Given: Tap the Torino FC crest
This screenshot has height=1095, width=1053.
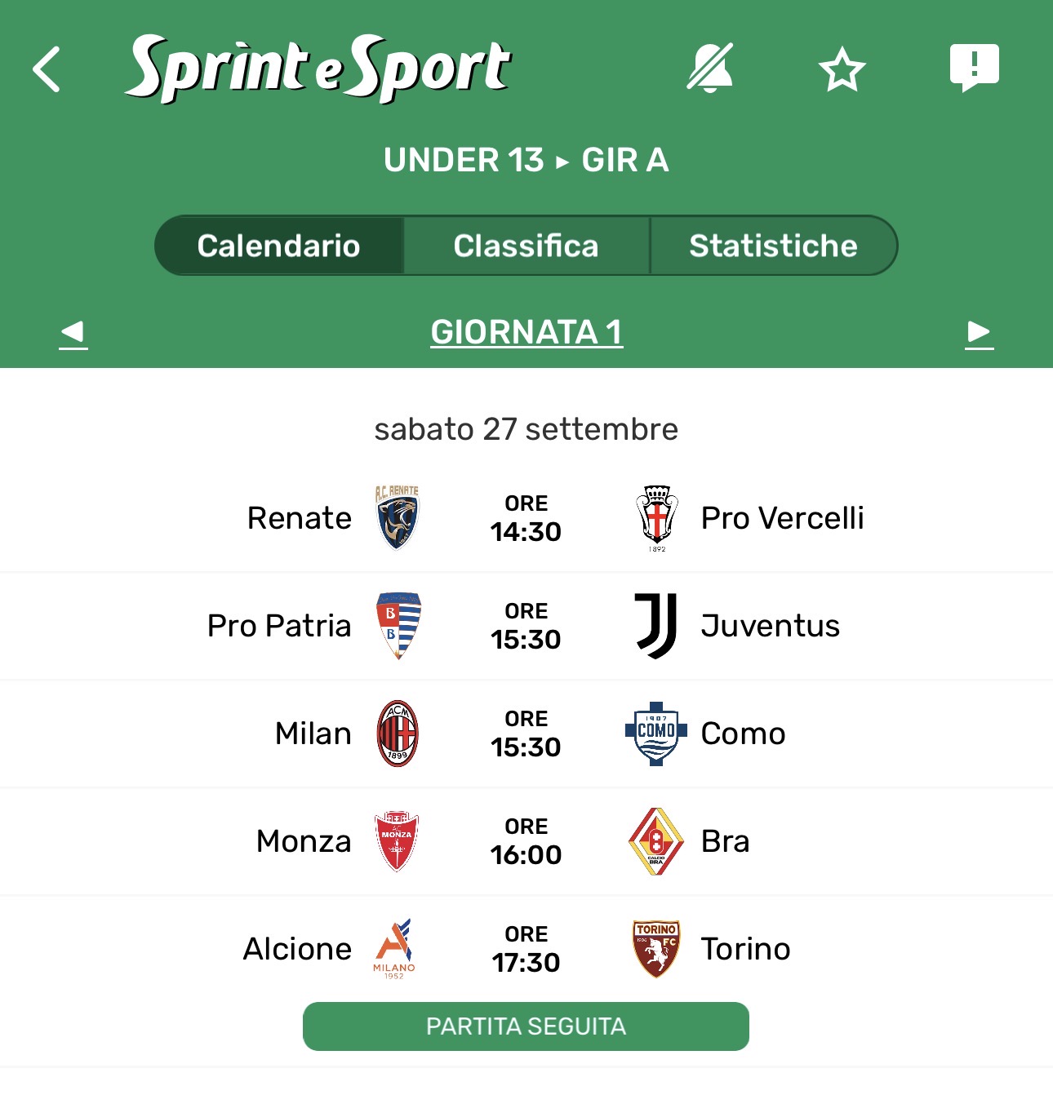Looking at the screenshot, I should click(656, 949).
